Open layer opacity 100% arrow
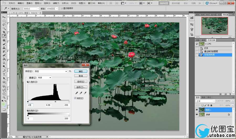 (233, 101)
